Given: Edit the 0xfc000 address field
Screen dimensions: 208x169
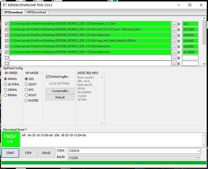Looking at the screenshot, I should coord(190,41).
